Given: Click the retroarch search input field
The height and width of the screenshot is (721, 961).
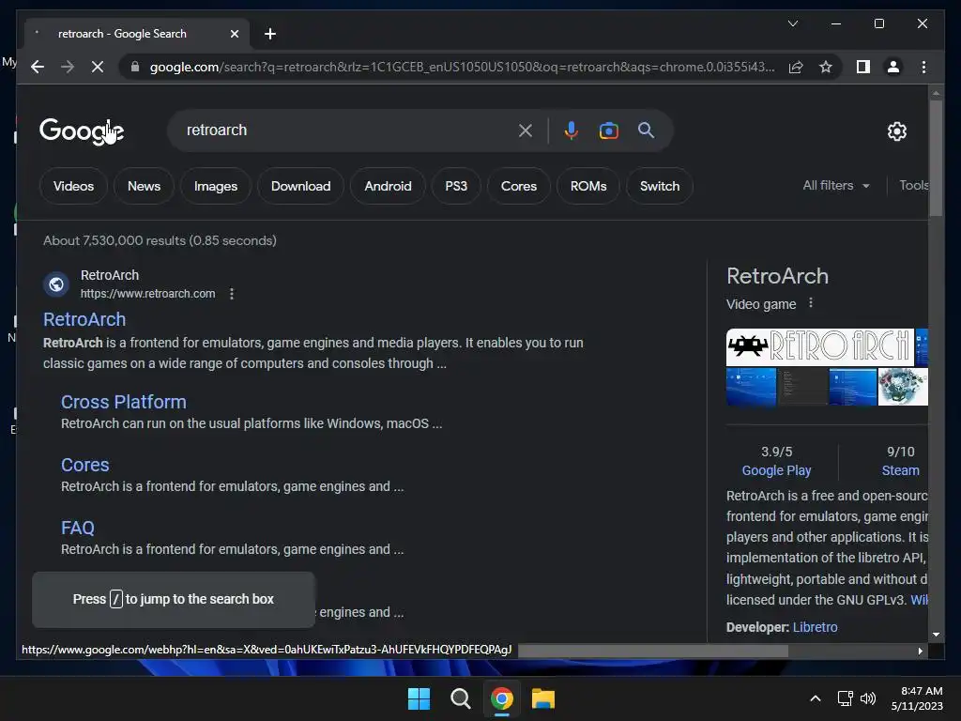Looking at the screenshot, I should tap(346, 130).
